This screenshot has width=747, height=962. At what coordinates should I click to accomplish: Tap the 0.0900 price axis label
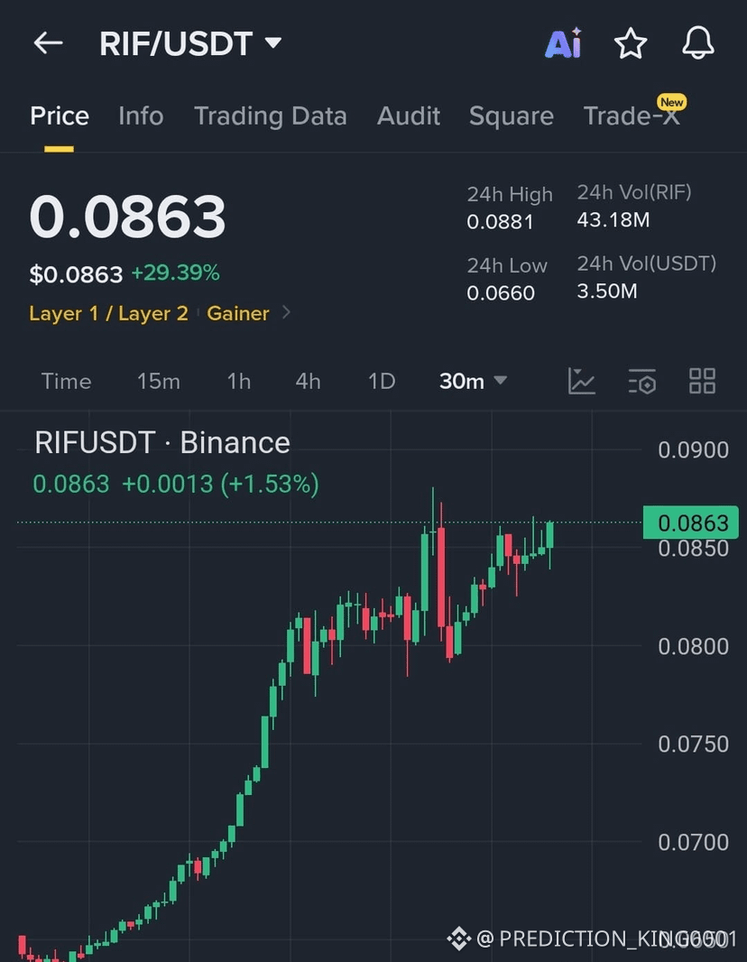(x=693, y=450)
